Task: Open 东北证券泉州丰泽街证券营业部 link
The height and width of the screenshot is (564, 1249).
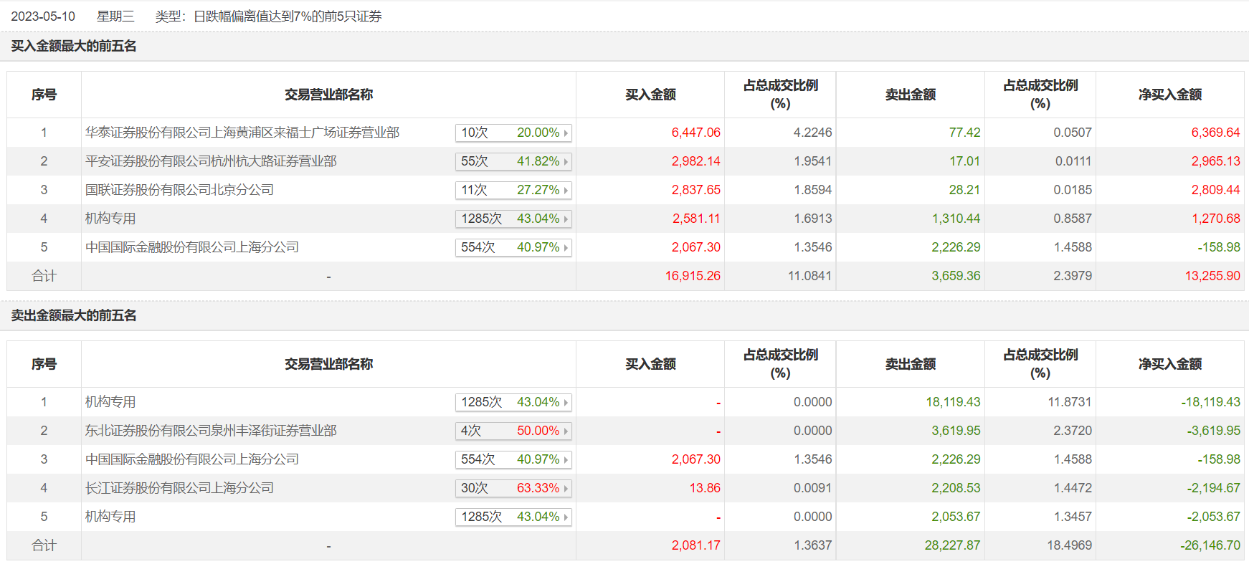Action: [211, 431]
